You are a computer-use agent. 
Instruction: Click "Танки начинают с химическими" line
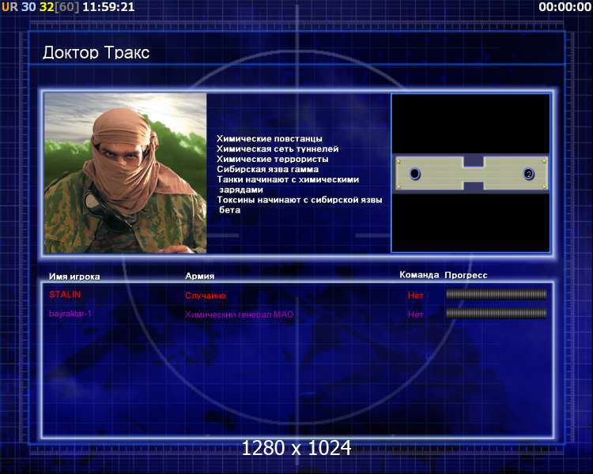click(x=288, y=179)
